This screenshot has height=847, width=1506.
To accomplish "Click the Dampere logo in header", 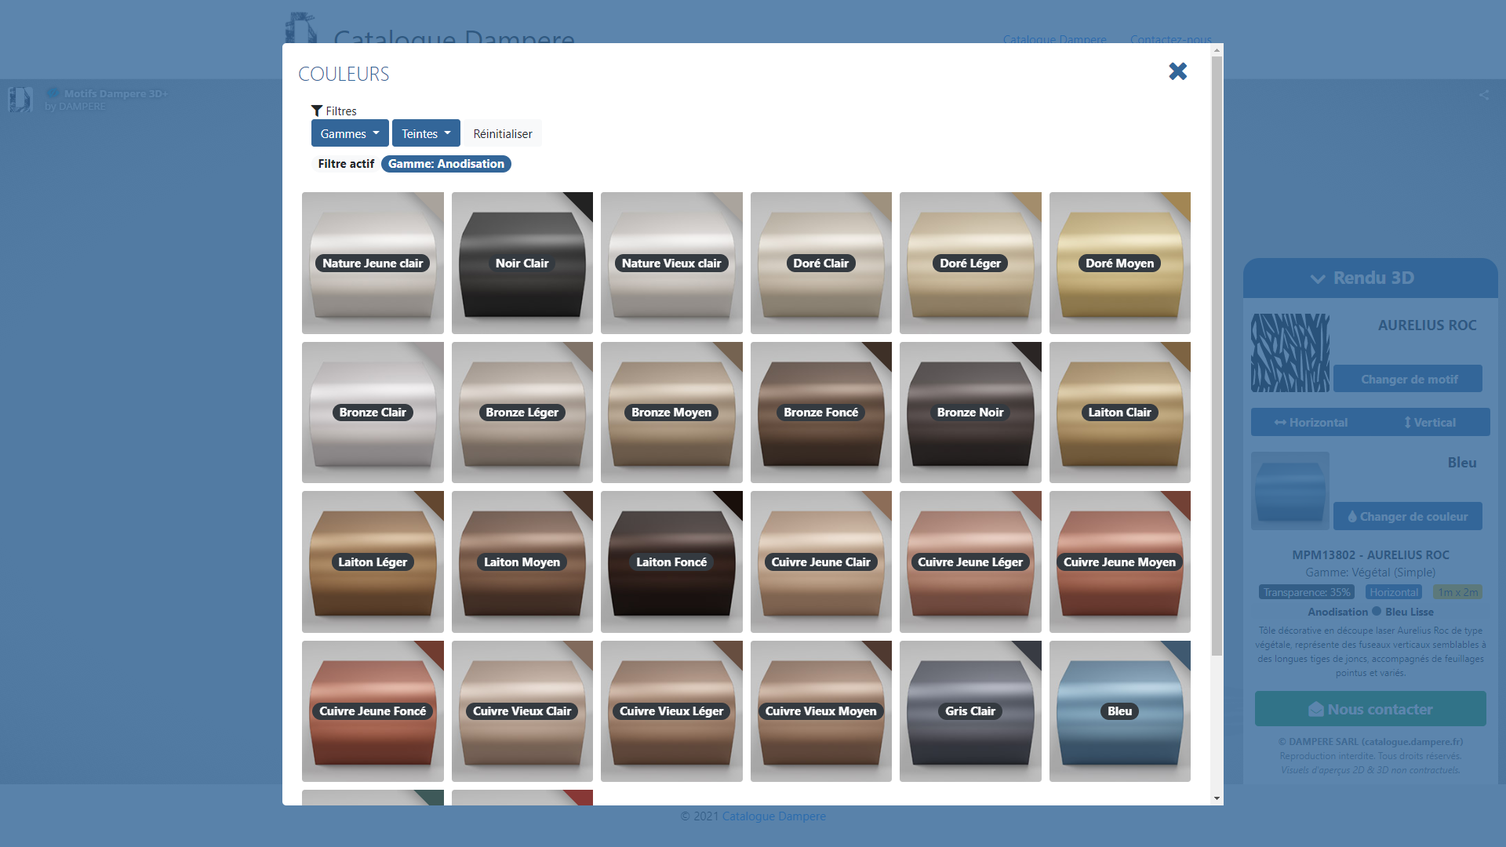I will pos(301,28).
